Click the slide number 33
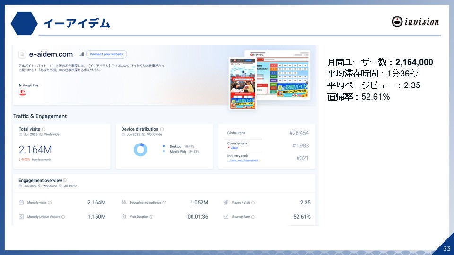The image size is (454, 255). (x=447, y=248)
